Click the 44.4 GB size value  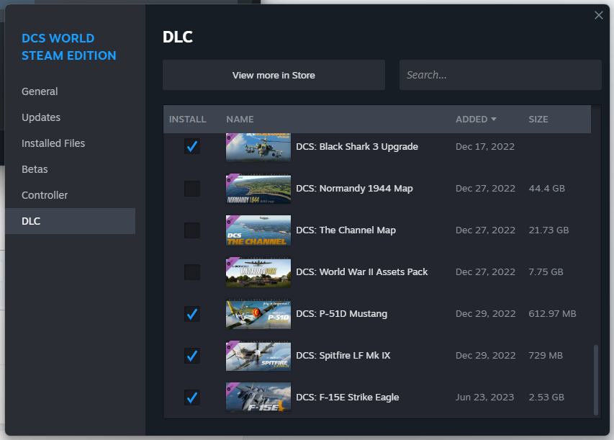[x=546, y=189]
